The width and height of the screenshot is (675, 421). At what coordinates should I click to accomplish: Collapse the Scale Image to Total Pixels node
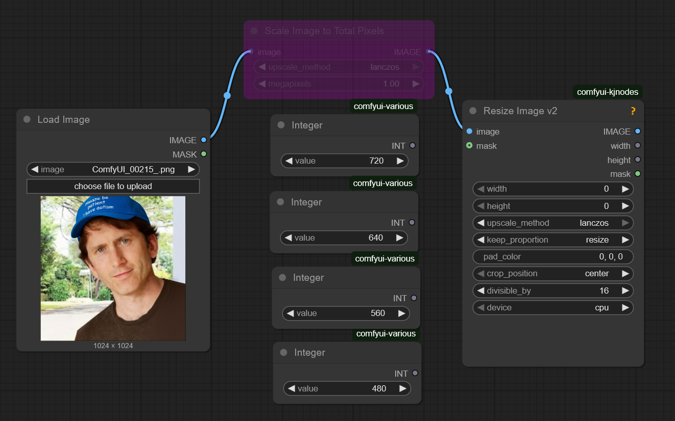point(254,31)
